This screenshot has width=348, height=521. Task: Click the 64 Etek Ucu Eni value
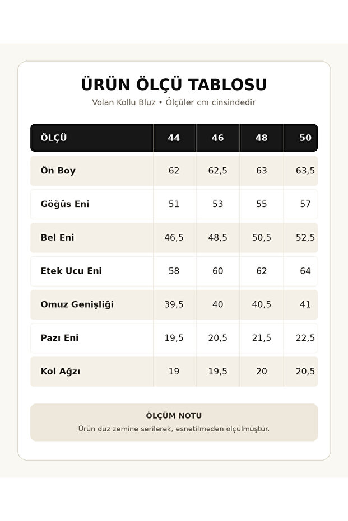[x=305, y=271]
